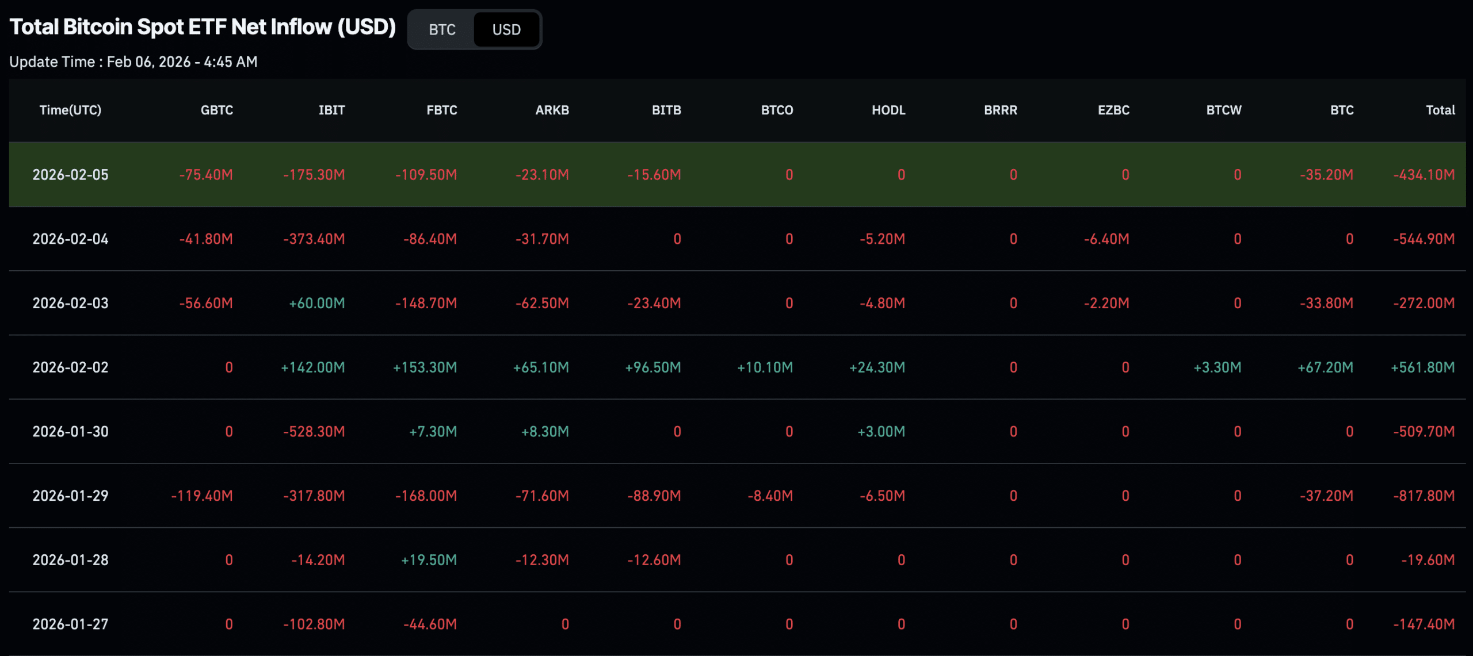Select the 2026-01-29 date cell
This screenshot has width=1473, height=656.
point(70,496)
